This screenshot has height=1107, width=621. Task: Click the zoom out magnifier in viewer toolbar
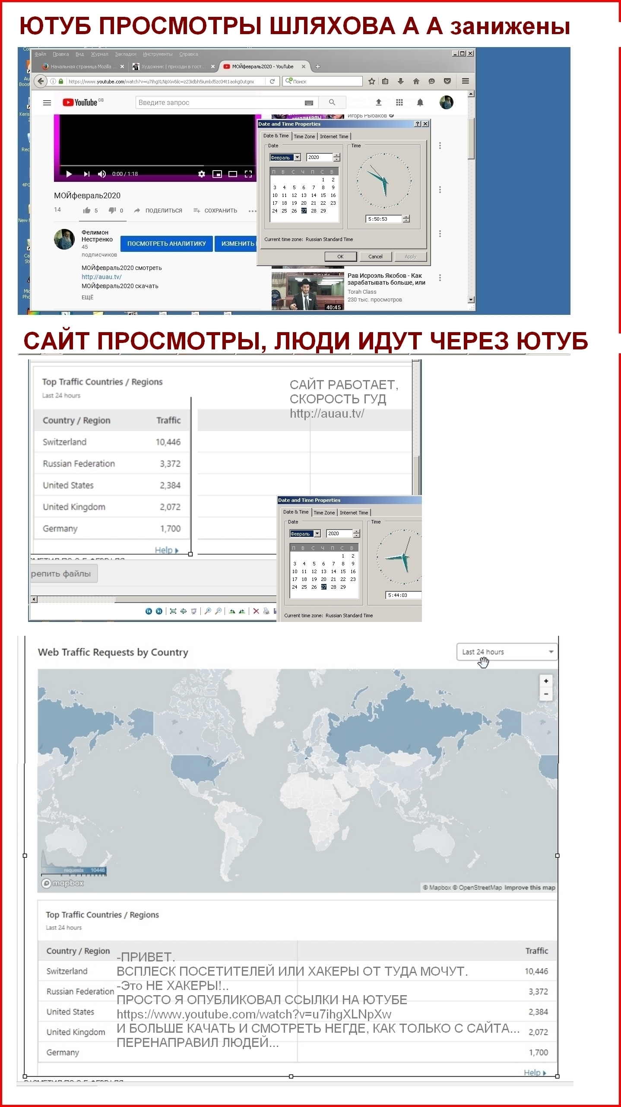pos(219,611)
